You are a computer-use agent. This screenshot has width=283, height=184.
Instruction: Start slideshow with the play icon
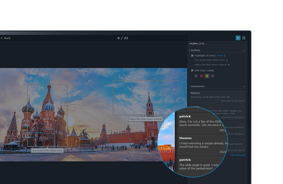point(244,38)
